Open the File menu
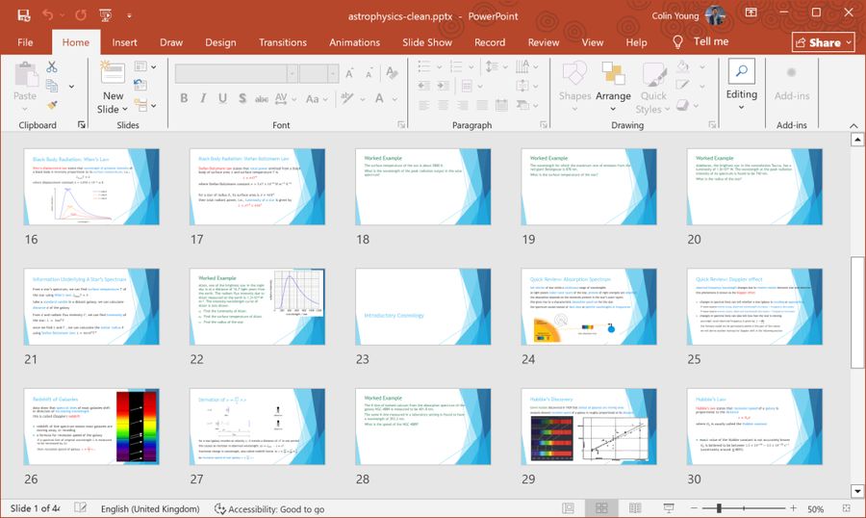 click(25, 42)
